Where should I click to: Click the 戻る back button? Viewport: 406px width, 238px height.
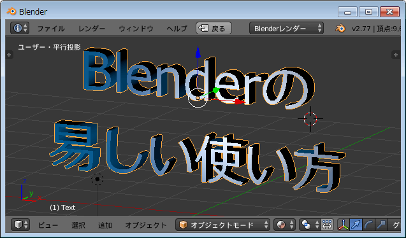[x=214, y=28]
